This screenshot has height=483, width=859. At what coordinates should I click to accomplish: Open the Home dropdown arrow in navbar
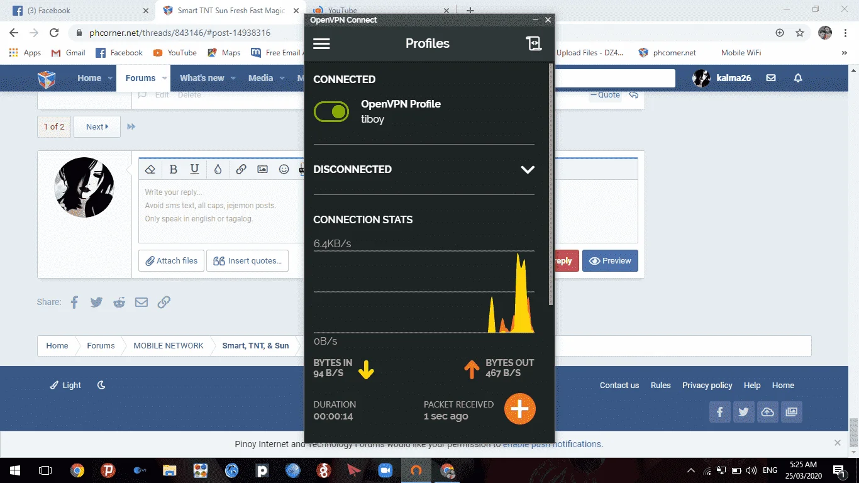(110, 79)
